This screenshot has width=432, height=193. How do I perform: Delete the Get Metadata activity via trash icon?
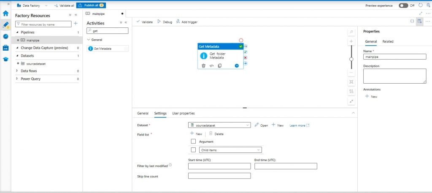[x=203, y=65]
